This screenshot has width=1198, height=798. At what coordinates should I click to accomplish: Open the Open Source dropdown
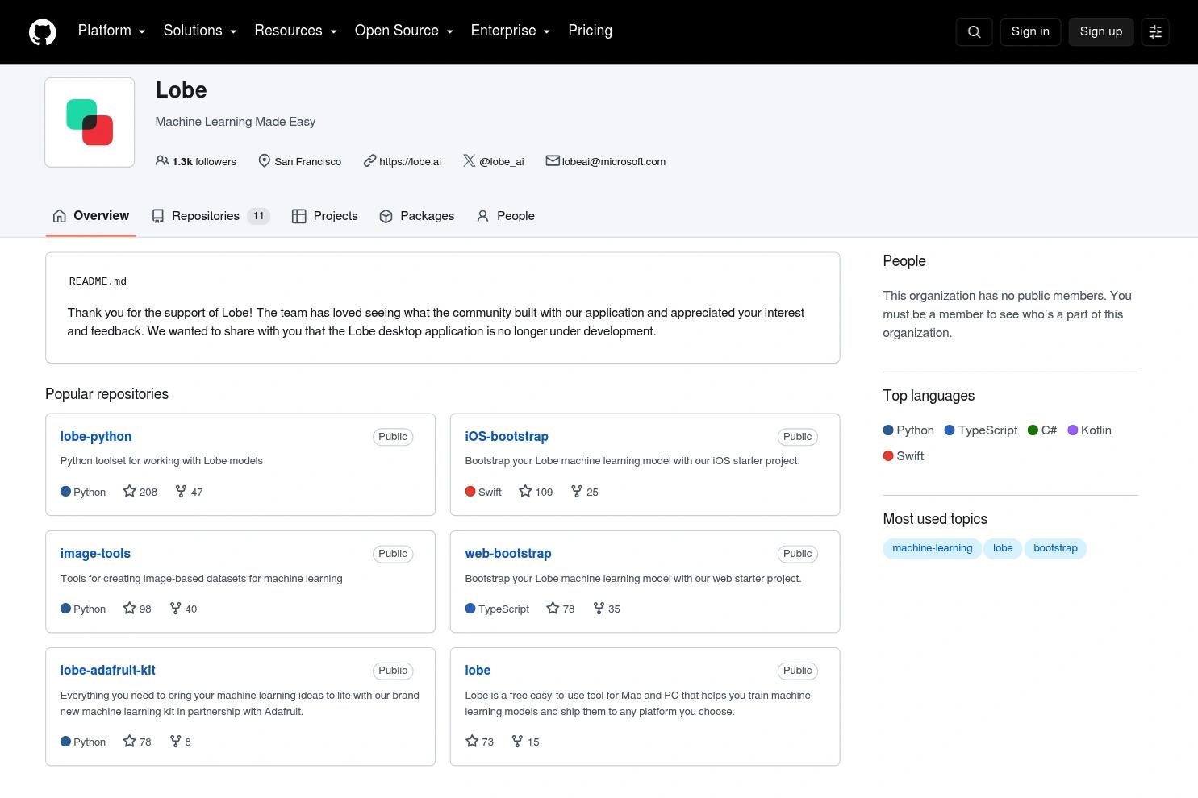(404, 31)
